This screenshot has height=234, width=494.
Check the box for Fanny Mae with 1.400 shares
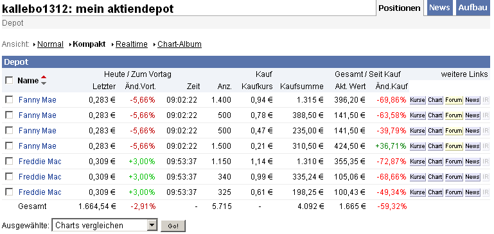[9, 100]
